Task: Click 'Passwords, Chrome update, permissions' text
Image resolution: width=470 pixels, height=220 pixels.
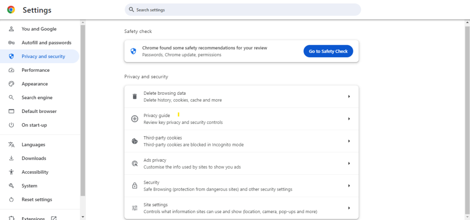Action: point(182,55)
